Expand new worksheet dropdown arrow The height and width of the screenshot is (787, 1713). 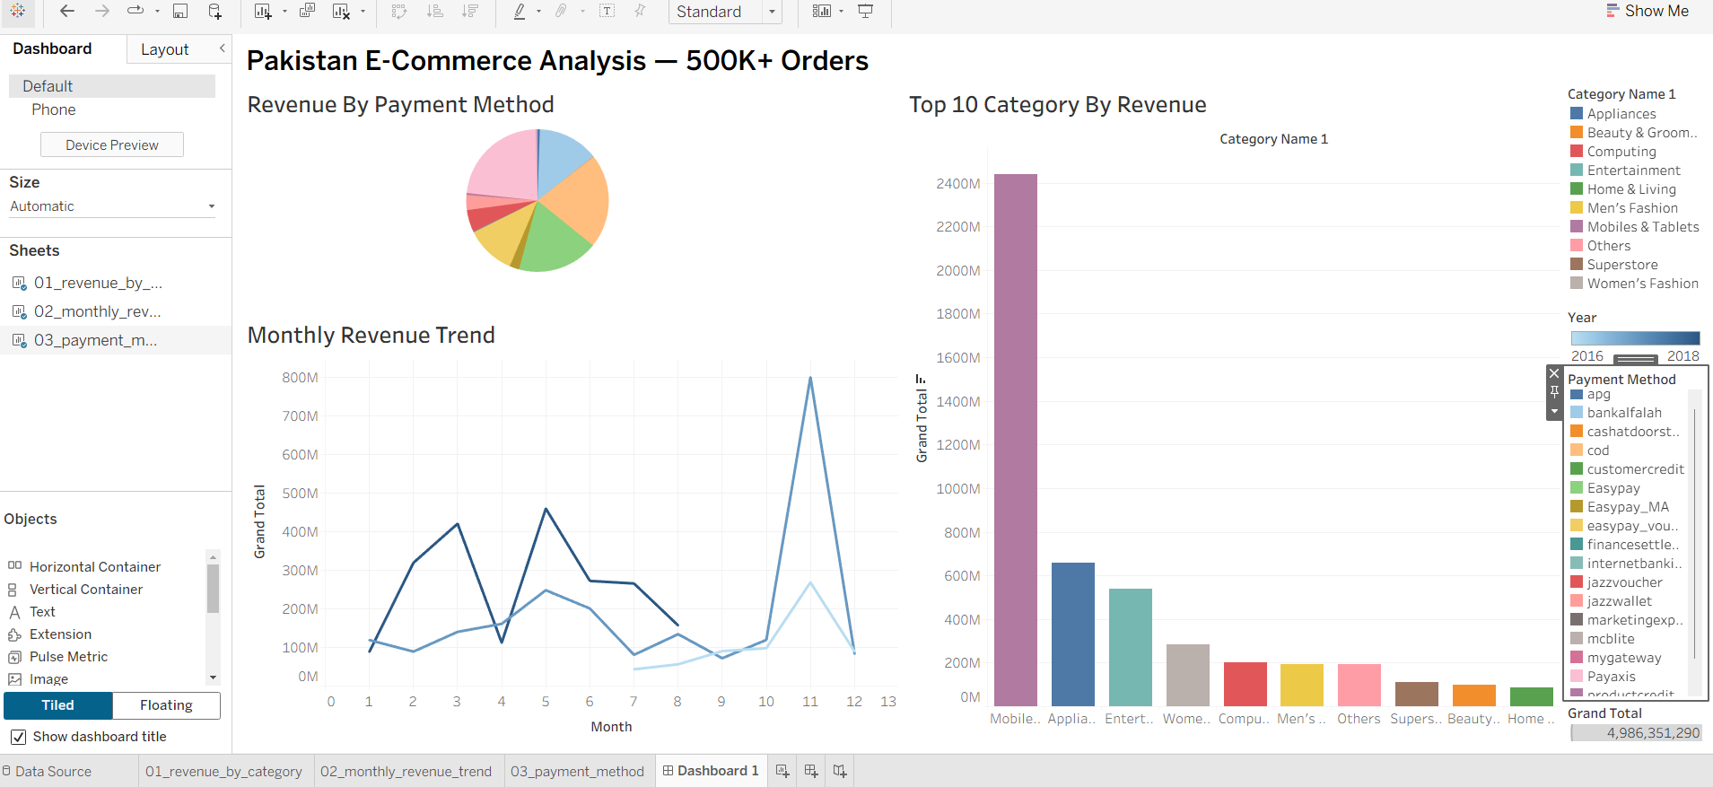click(x=284, y=12)
